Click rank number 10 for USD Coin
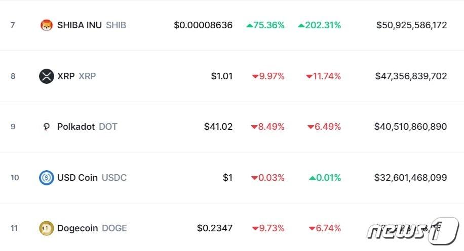 tap(15, 178)
